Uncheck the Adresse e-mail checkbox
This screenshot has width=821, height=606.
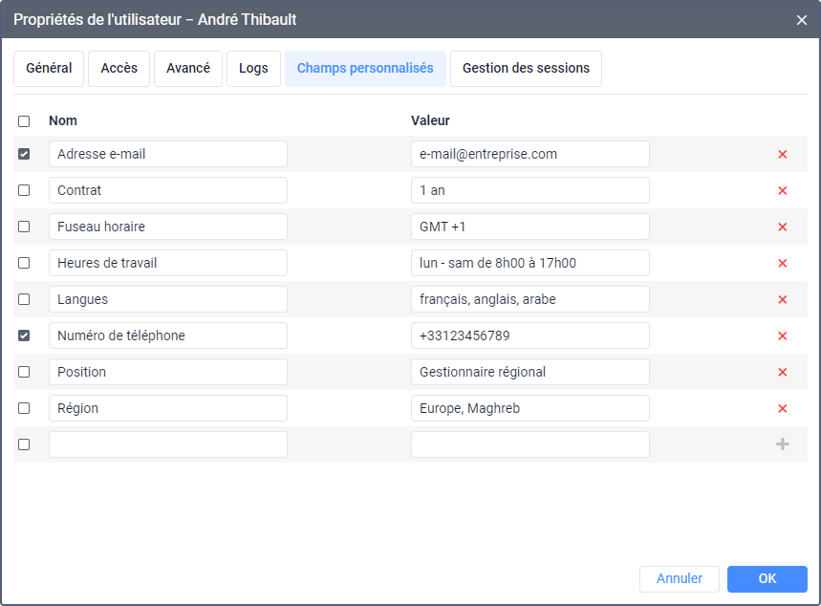click(24, 154)
